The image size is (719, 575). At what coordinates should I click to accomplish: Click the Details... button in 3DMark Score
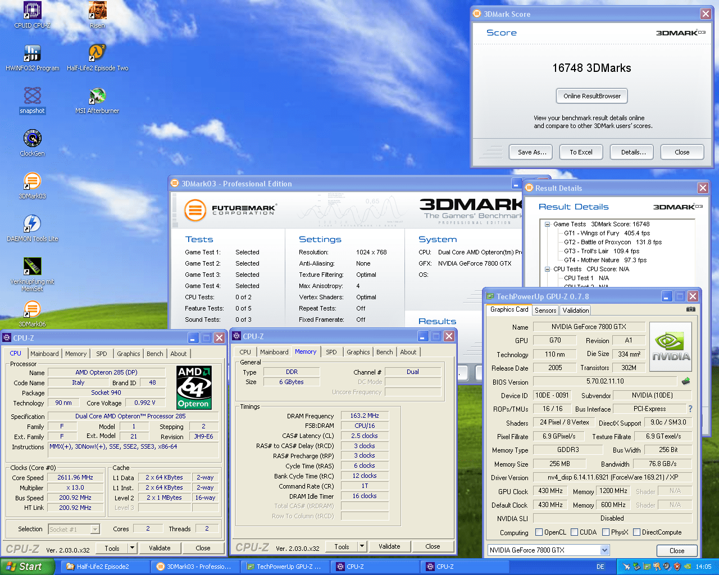[633, 152]
